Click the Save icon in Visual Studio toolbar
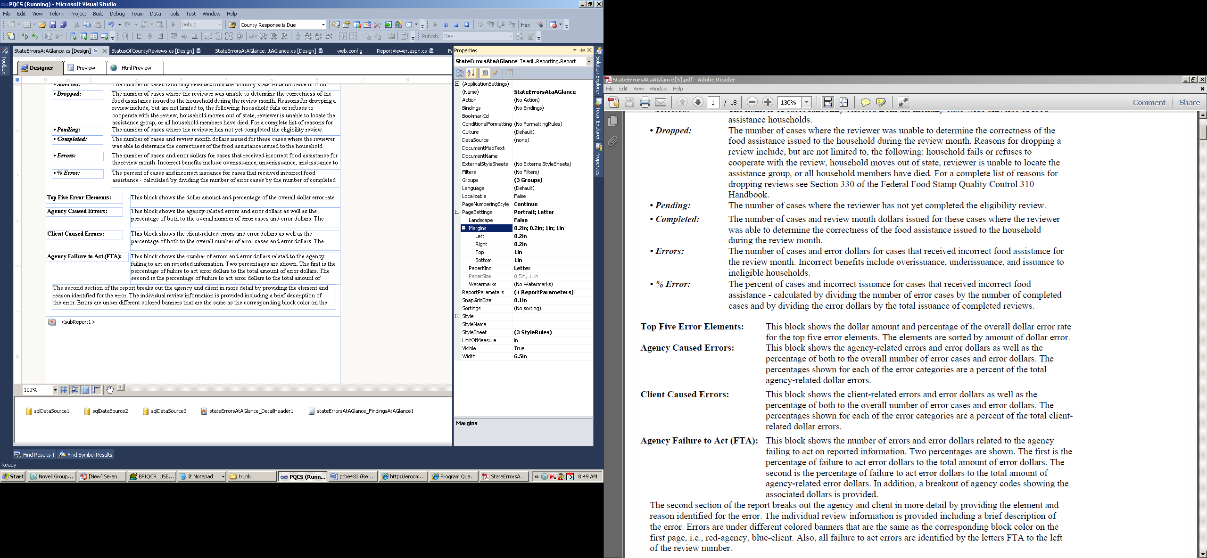Image resolution: width=1207 pixels, height=558 pixels. tap(53, 25)
